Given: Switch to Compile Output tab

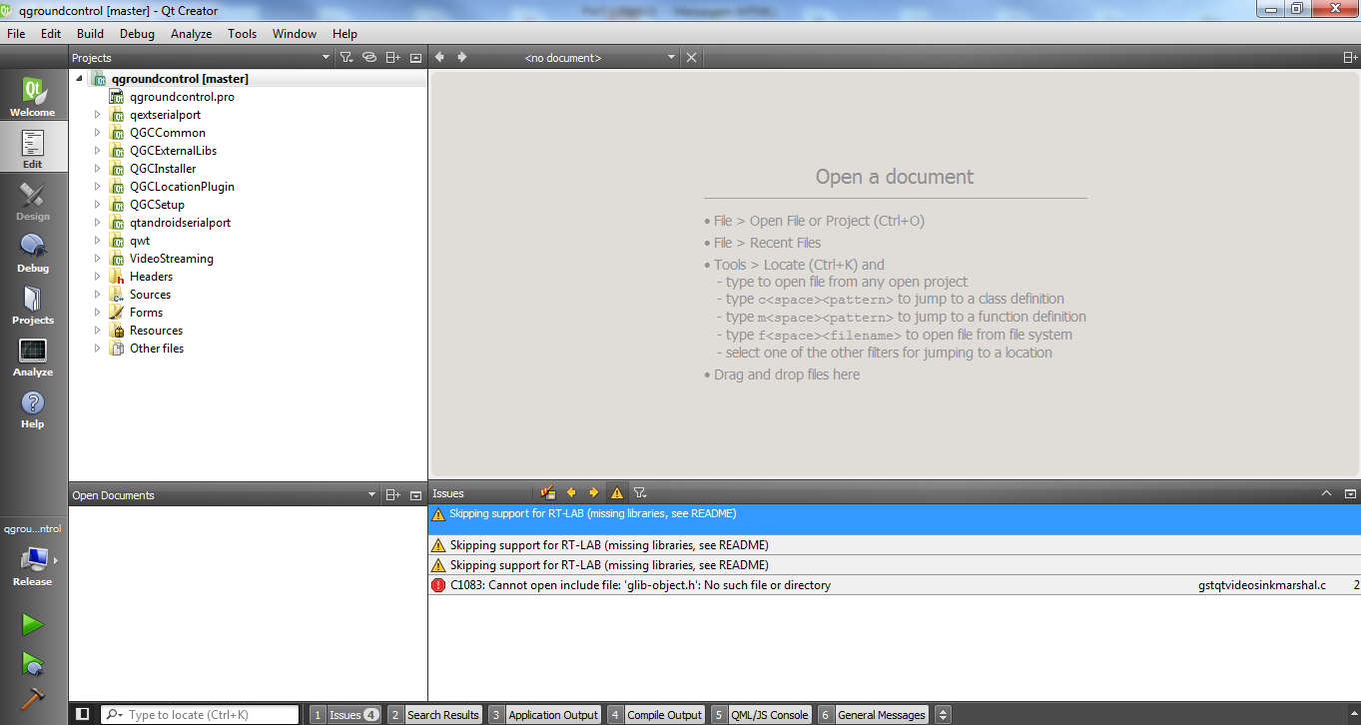Looking at the screenshot, I should tap(656, 714).
